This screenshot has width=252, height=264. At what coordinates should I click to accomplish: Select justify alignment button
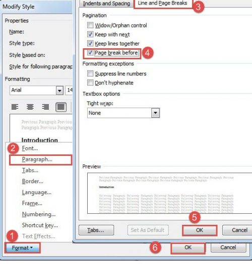61,107
